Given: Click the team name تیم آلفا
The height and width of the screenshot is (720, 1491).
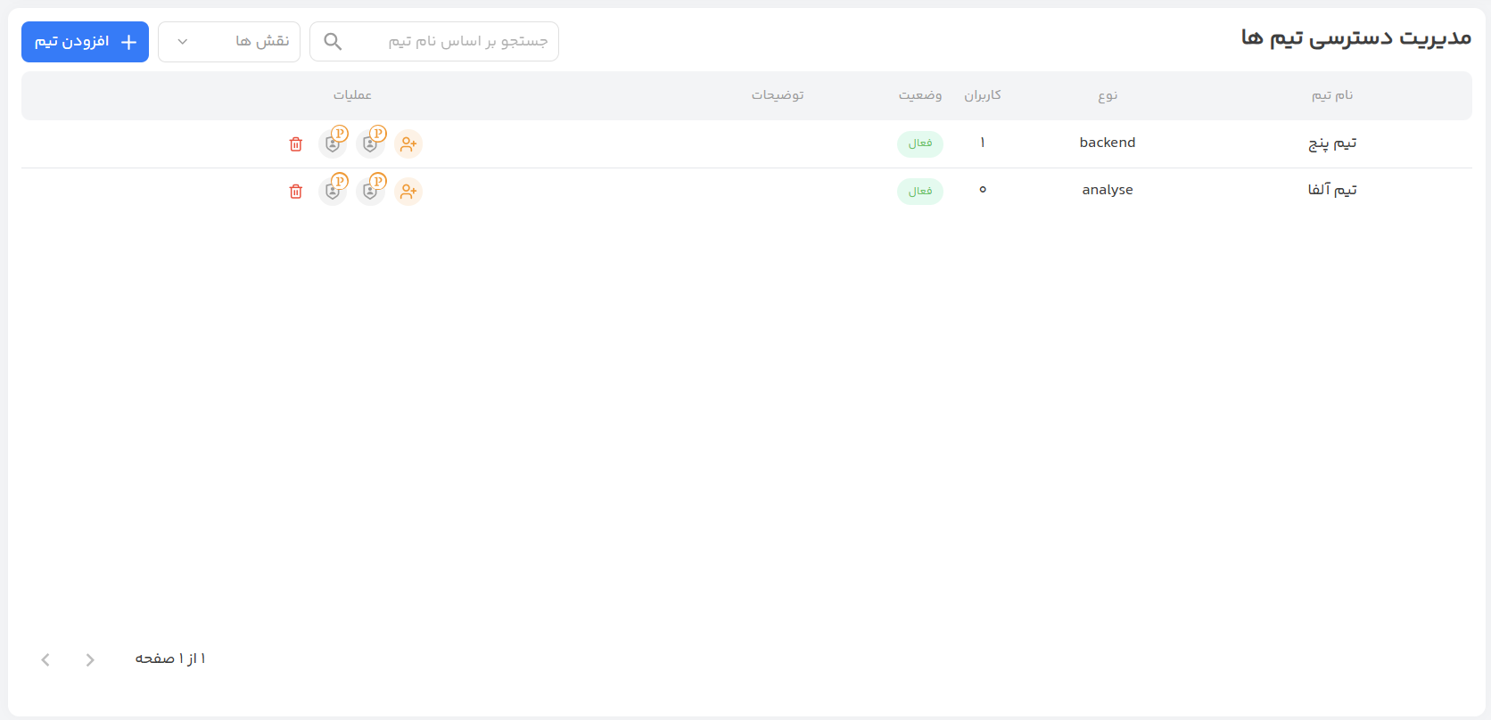Looking at the screenshot, I should (1332, 190).
